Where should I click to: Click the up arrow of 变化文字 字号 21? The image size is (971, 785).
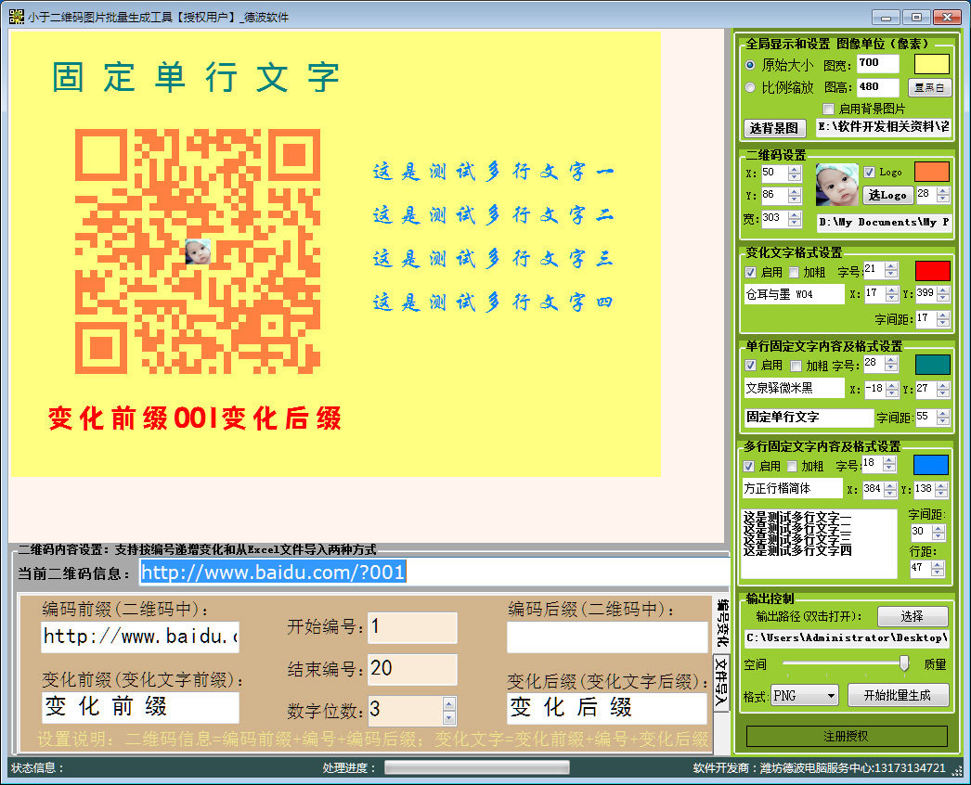[x=891, y=265]
